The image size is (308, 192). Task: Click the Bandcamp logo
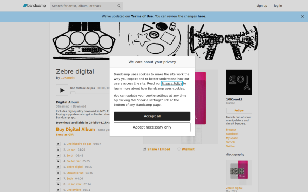pos(34,6)
